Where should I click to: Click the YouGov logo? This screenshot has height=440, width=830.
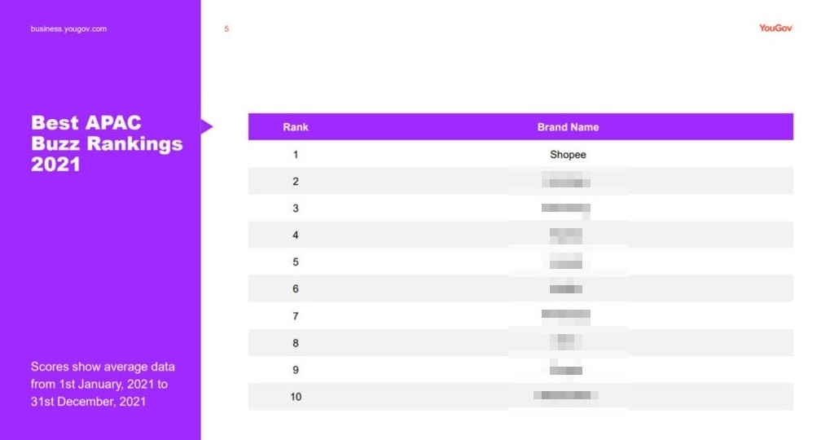pyautogui.click(x=775, y=28)
